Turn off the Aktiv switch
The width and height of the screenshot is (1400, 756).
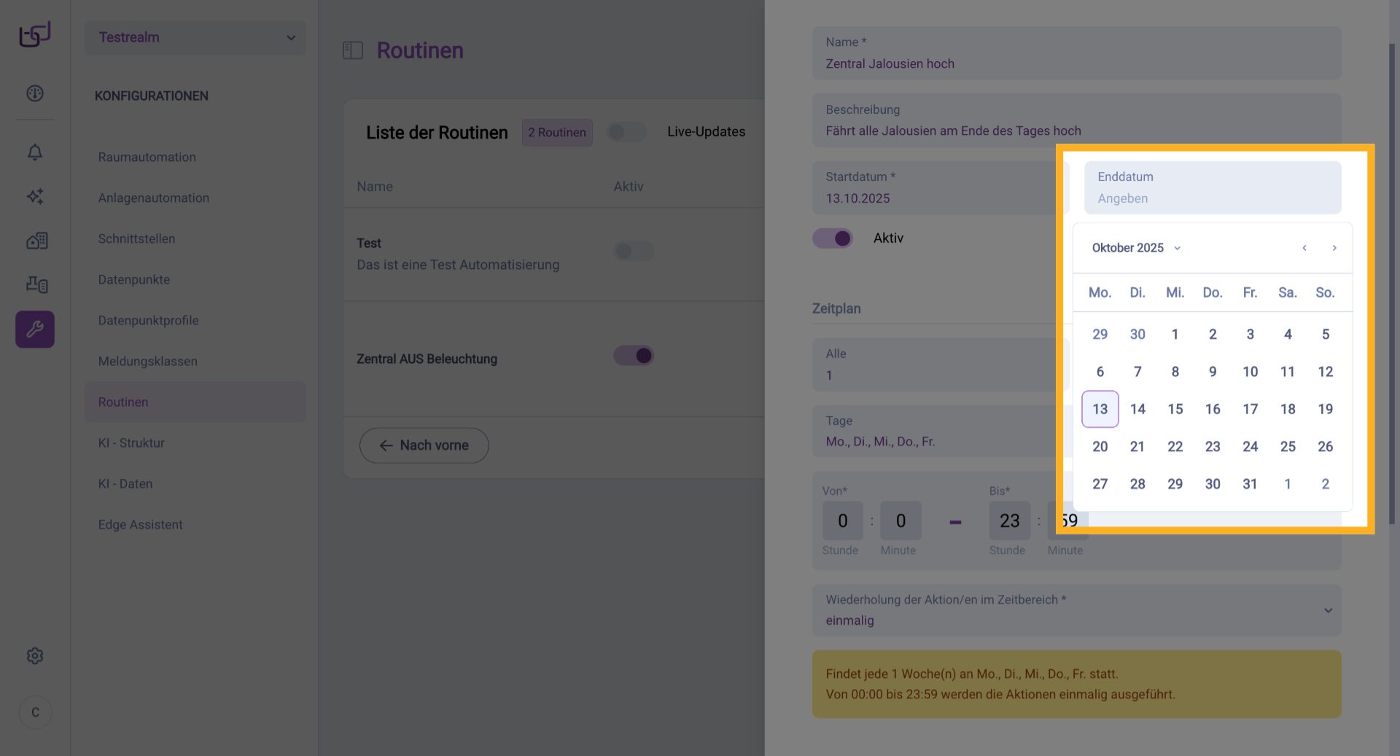[833, 238]
